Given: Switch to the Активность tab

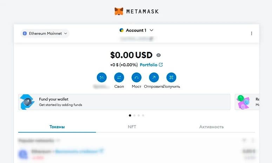Looking at the screenshot, I should click(211, 127).
